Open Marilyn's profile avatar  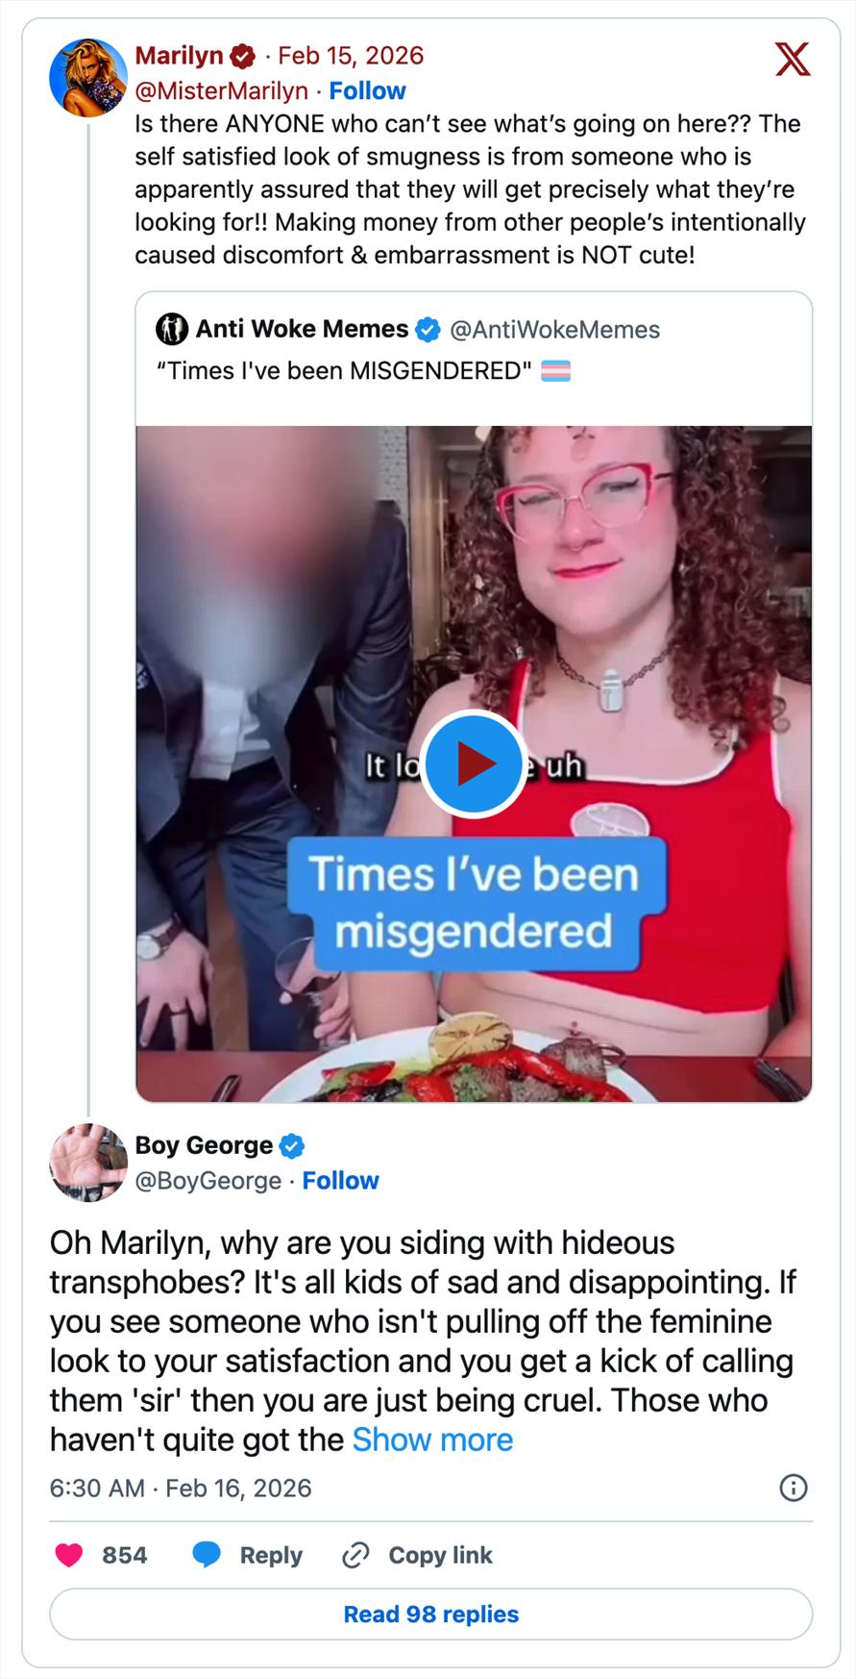point(87,77)
